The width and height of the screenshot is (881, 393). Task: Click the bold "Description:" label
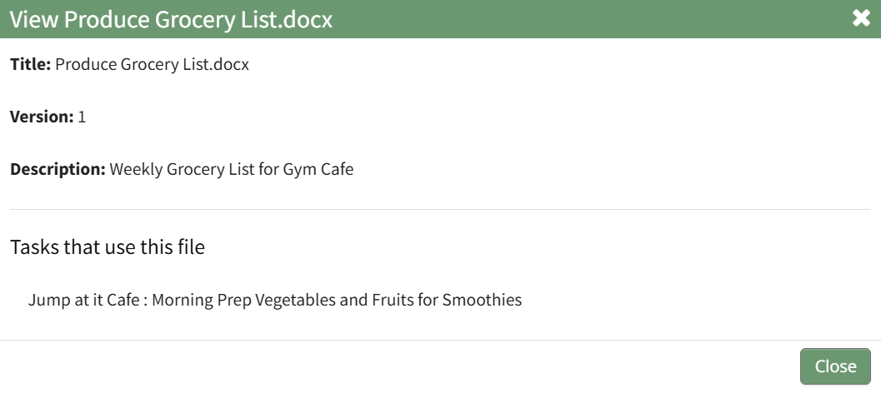pos(58,170)
